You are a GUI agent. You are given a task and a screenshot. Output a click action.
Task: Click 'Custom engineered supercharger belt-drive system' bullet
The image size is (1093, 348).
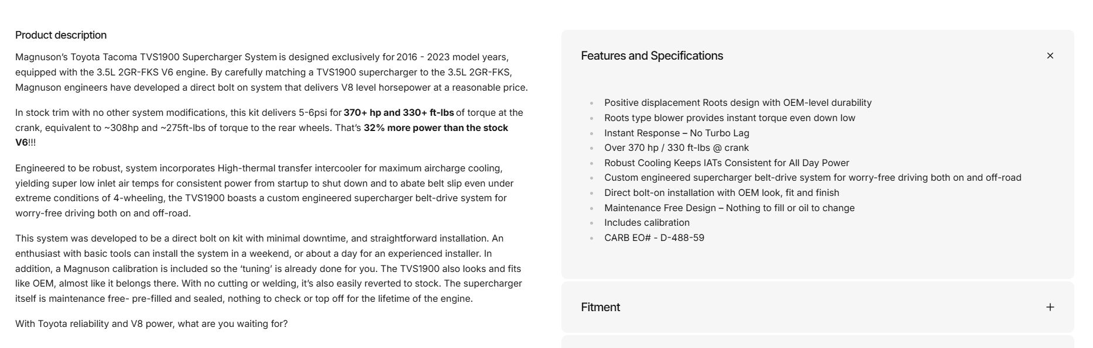click(812, 178)
